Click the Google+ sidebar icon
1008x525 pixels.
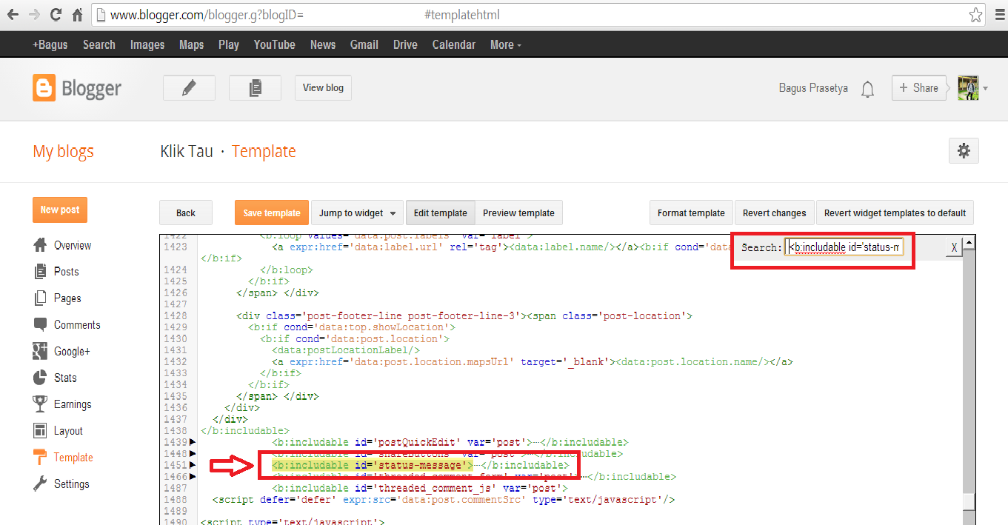pos(40,351)
